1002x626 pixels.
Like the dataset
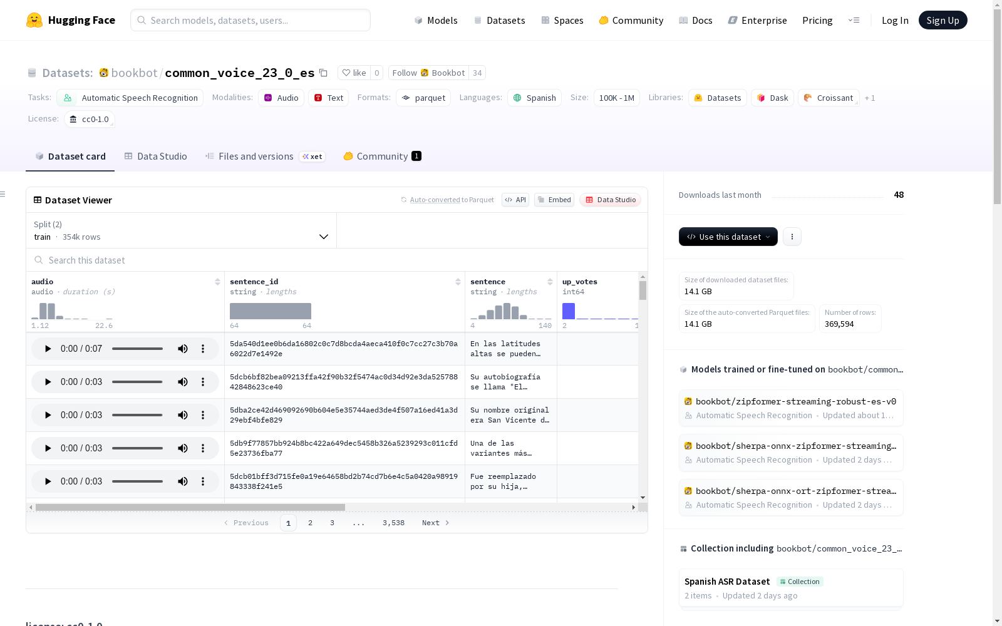[x=354, y=73]
